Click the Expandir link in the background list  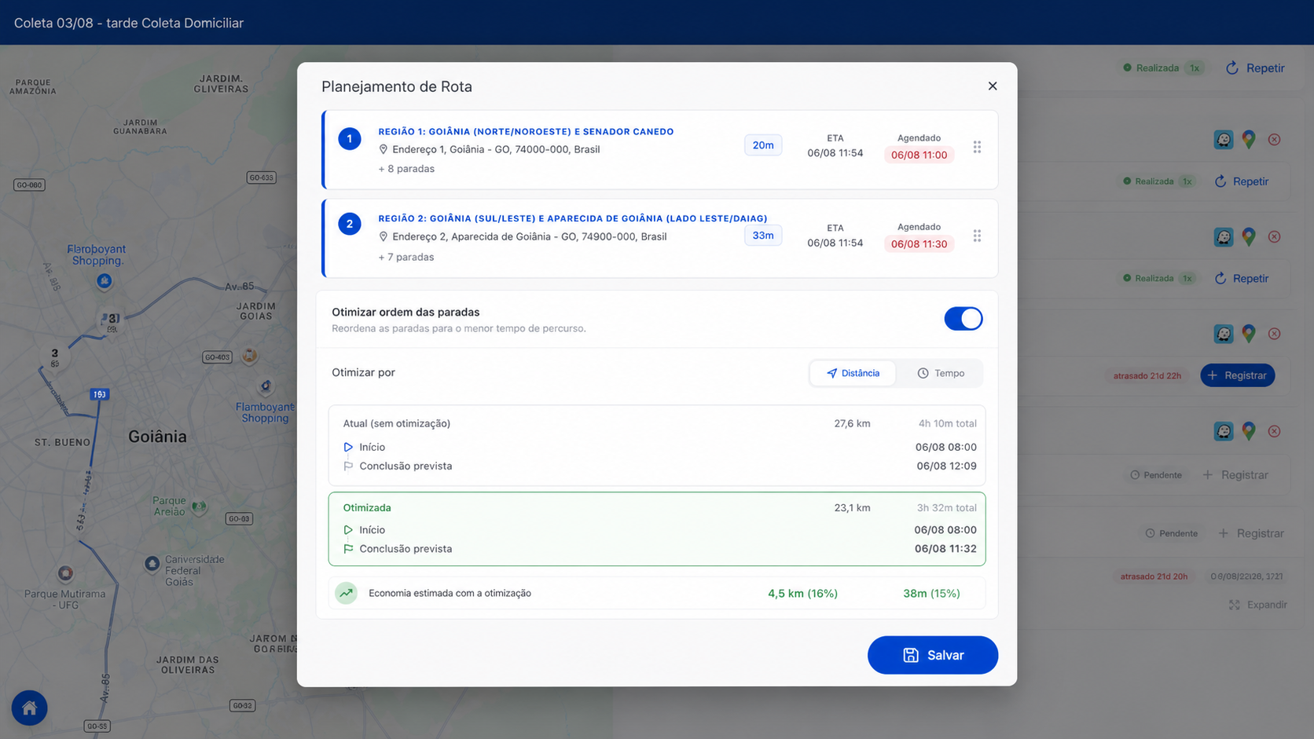[x=1258, y=605]
